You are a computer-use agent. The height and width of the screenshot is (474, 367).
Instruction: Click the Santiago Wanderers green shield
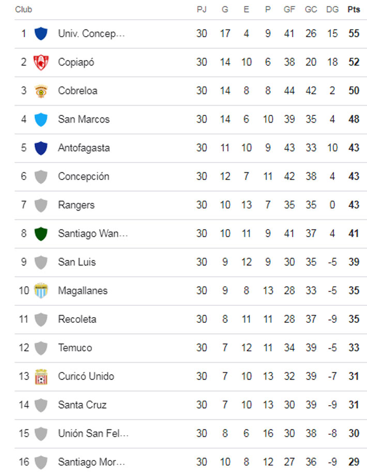40,234
